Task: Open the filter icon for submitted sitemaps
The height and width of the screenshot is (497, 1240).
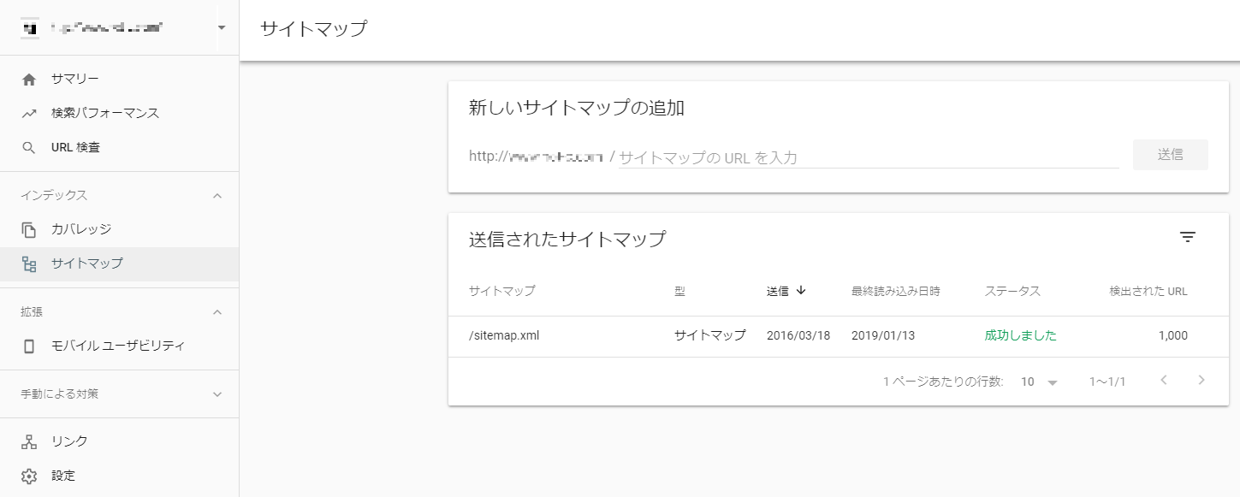Action: (1187, 238)
